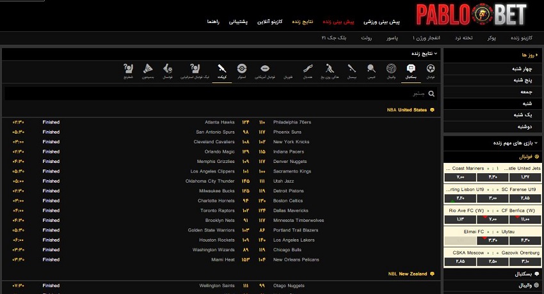544x294 pixels.
Task: Open the crash game 1 submenu link
Action: 426,38
